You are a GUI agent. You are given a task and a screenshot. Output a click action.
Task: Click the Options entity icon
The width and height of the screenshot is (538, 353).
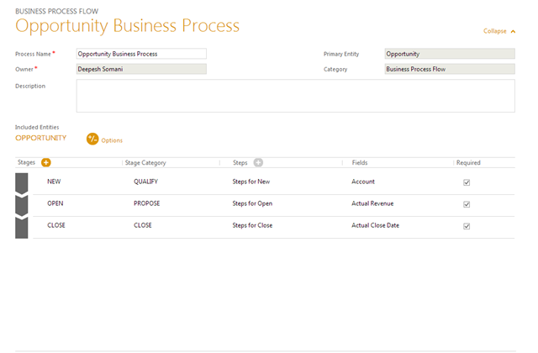click(92, 139)
